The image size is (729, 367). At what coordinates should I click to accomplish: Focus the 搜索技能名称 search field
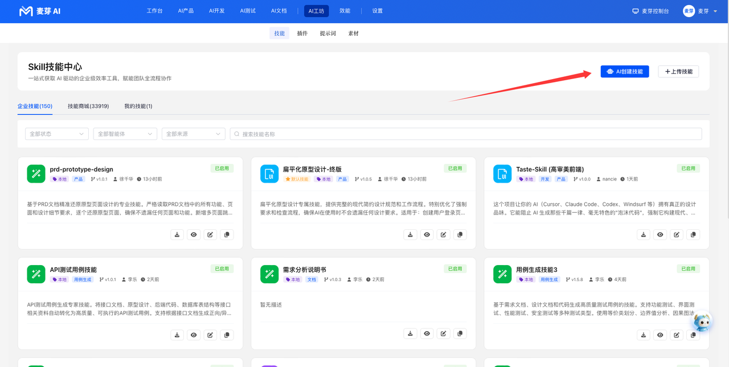466,134
